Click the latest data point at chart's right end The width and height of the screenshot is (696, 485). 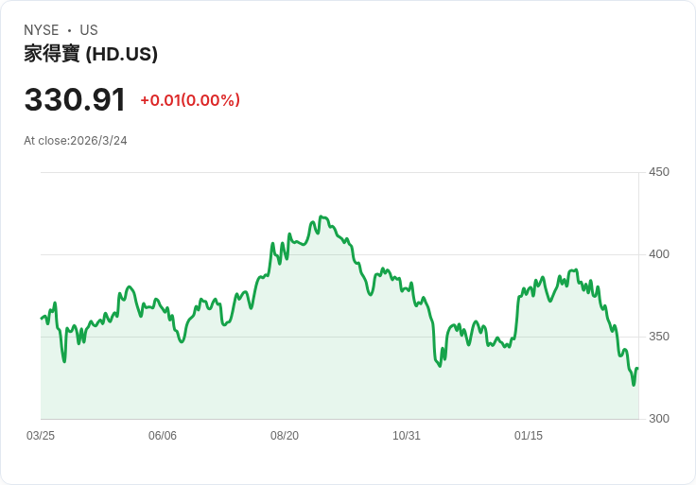point(638,369)
